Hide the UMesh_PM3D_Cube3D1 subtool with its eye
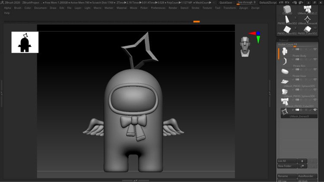Viewport: 324px width, 182px height. [315, 100]
